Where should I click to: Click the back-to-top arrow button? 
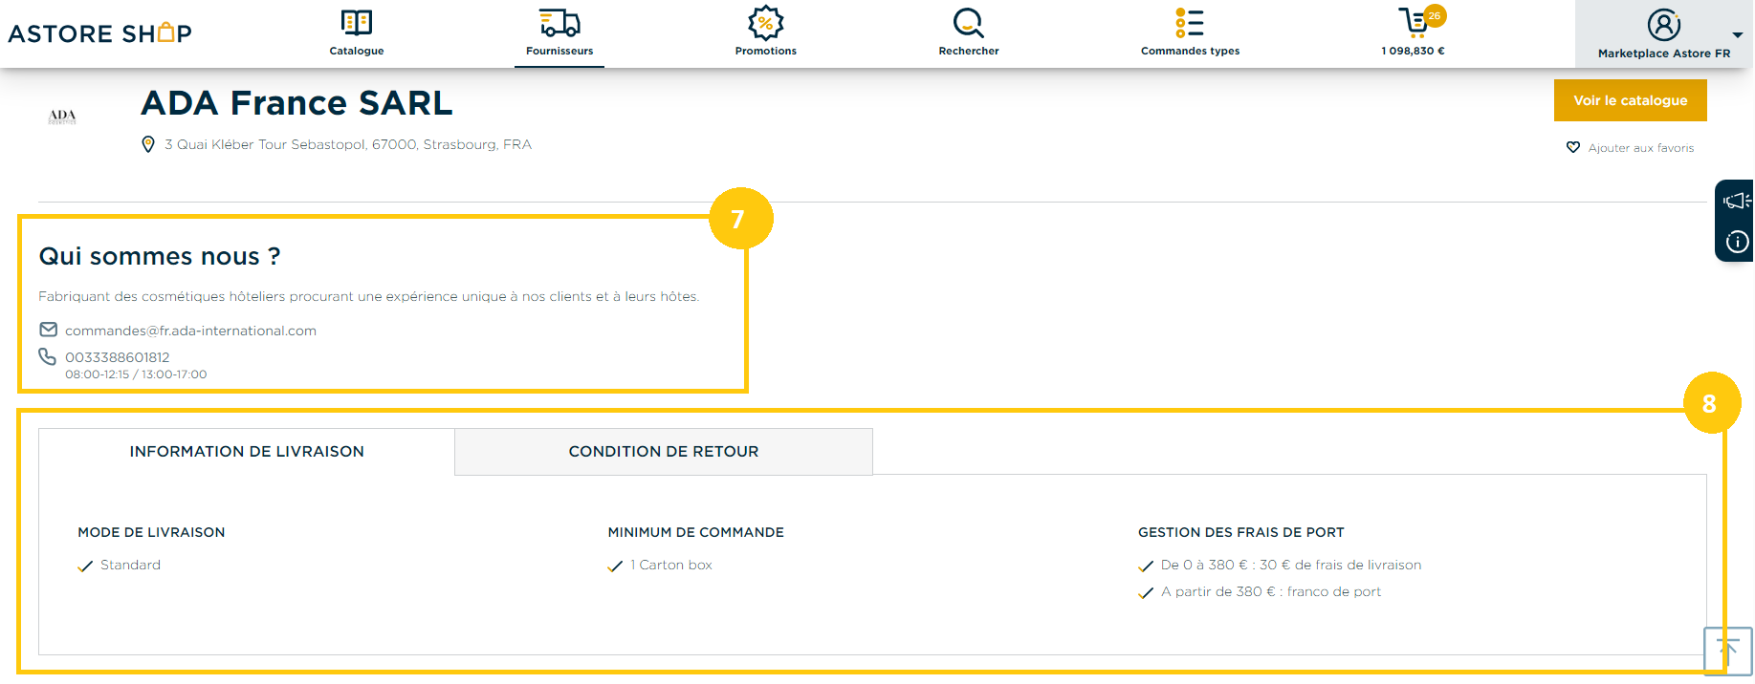click(x=1727, y=651)
